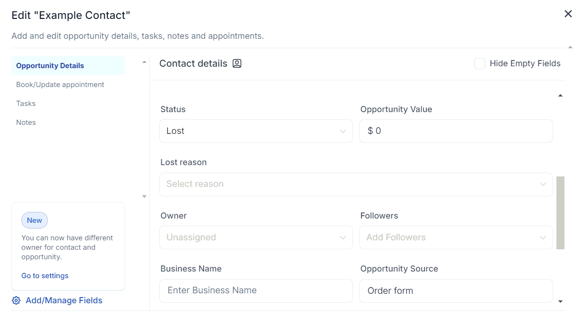Open the Tasks section
Image resolution: width=582 pixels, height=316 pixels.
(x=26, y=104)
